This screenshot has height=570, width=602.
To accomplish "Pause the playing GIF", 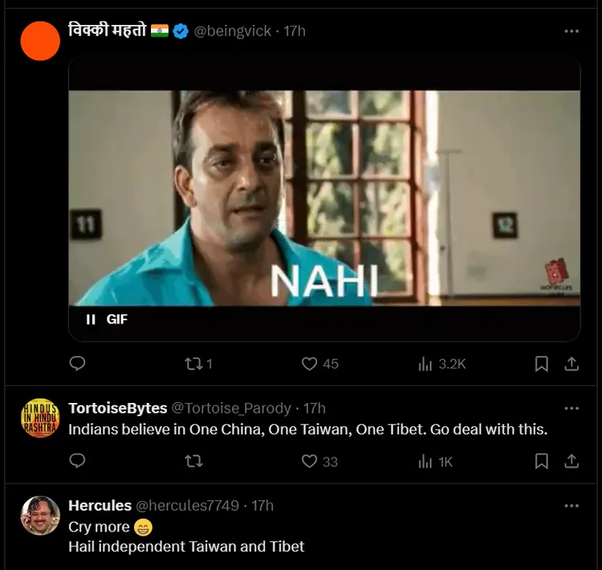I will pyautogui.click(x=91, y=320).
